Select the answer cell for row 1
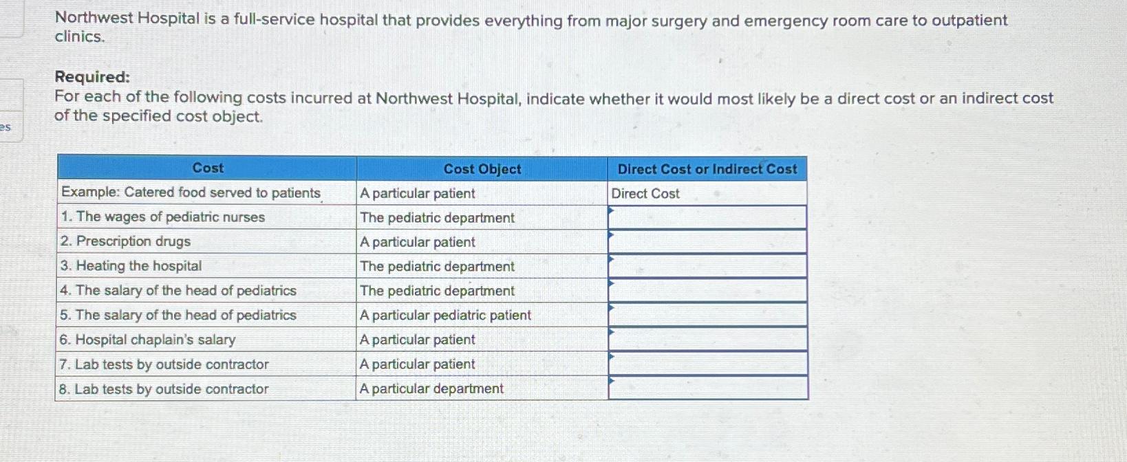Viewport: 1127px width, 462px height. click(709, 217)
